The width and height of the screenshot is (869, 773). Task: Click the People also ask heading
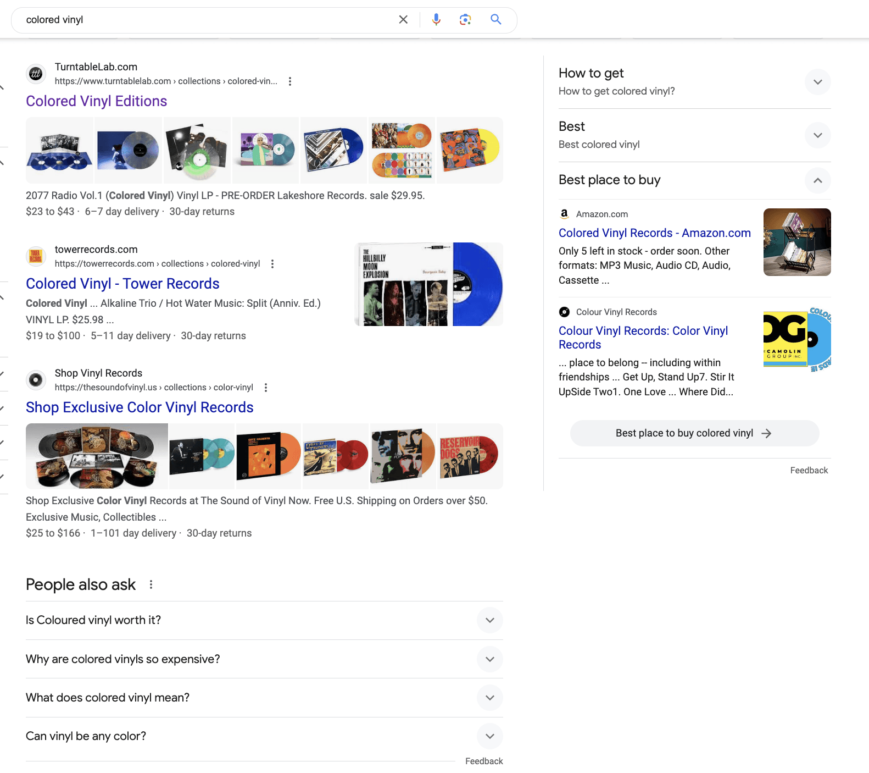[x=81, y=584]
